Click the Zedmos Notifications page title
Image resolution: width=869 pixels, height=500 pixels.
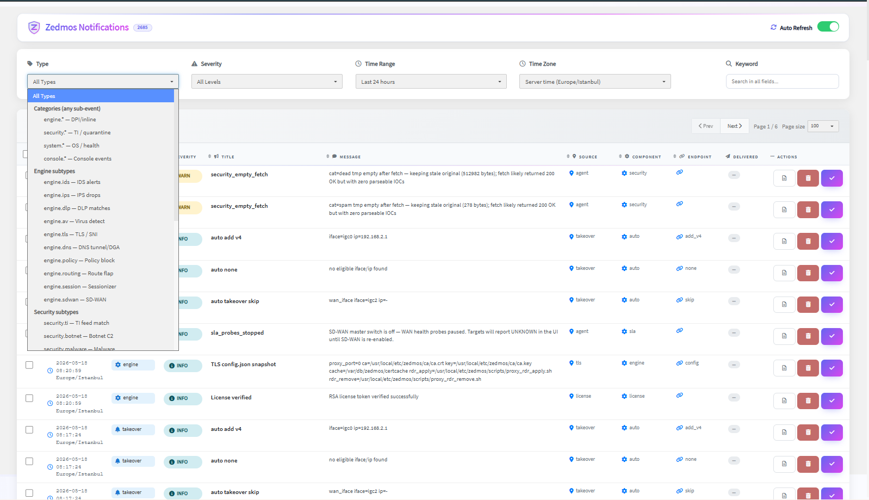coord(87,27)
